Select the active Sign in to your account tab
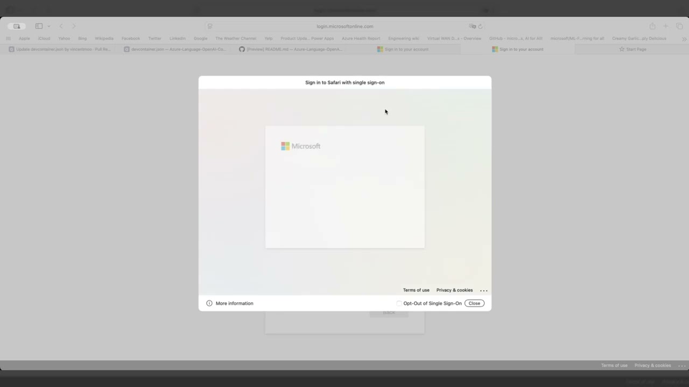689x387 pixels. pyautogui.click(x=517, y=49)
